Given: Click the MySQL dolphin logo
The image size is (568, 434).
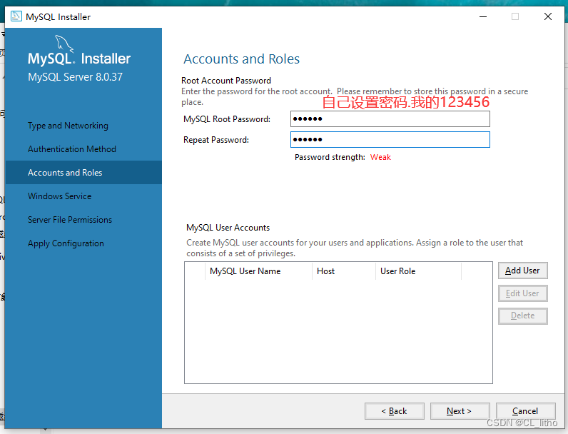Looking at the screenshot, I should click(64, 44).
